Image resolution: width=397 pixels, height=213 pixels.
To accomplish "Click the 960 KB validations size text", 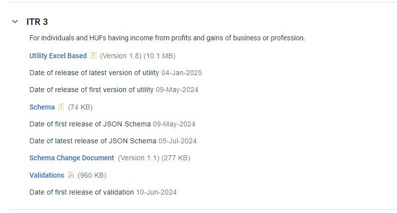I will [92, 175].
